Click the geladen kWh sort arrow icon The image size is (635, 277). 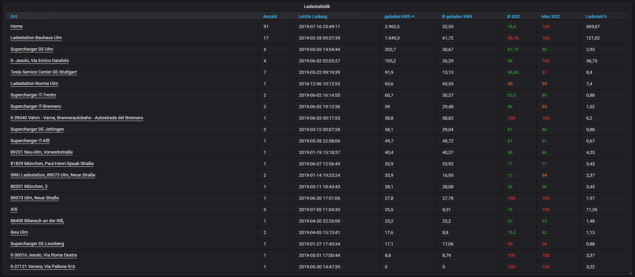[413, 17]
